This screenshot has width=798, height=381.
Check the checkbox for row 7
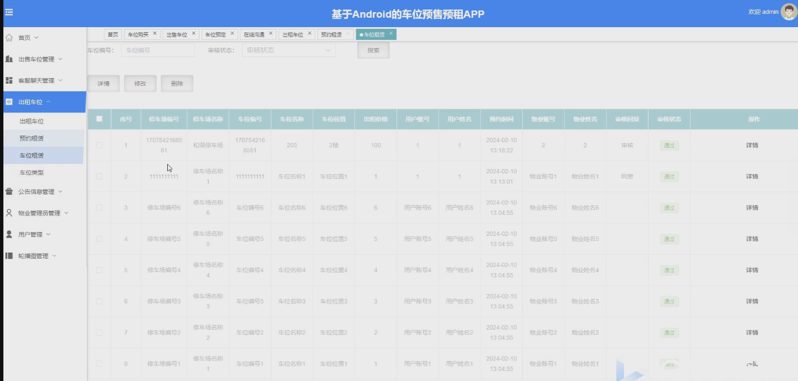tap(99, 332)
